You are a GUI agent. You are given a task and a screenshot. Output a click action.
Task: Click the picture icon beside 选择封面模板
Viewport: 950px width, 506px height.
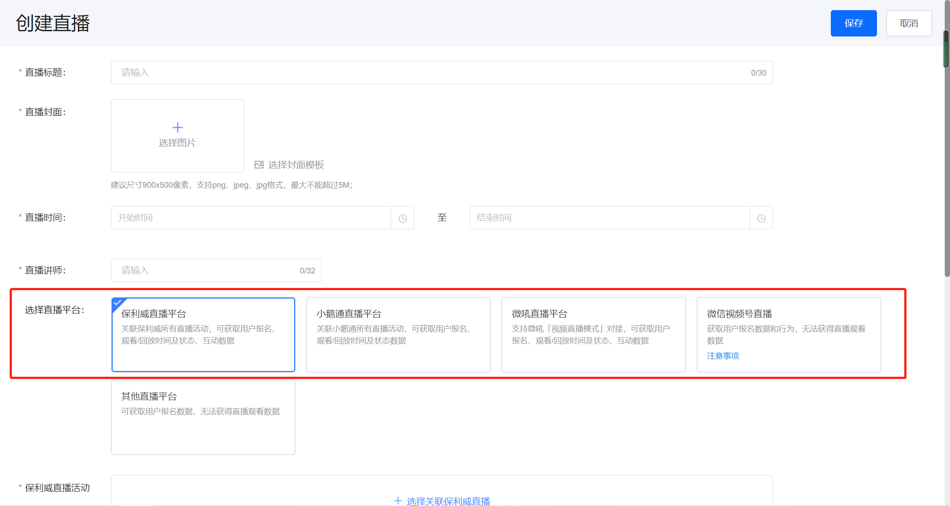259,165
